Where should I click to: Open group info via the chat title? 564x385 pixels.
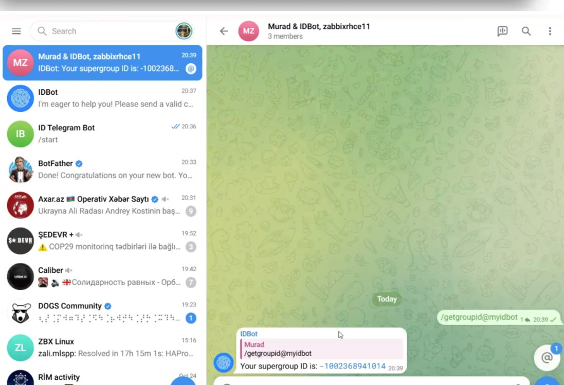coord(319,27)
